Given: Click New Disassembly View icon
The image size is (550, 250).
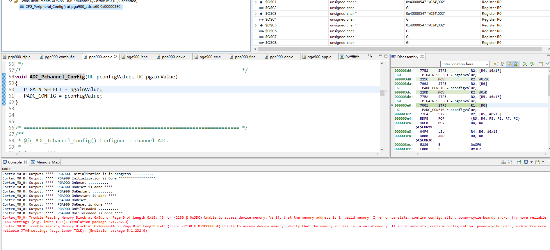Looking at the screenshot, I should coord(541,64).
